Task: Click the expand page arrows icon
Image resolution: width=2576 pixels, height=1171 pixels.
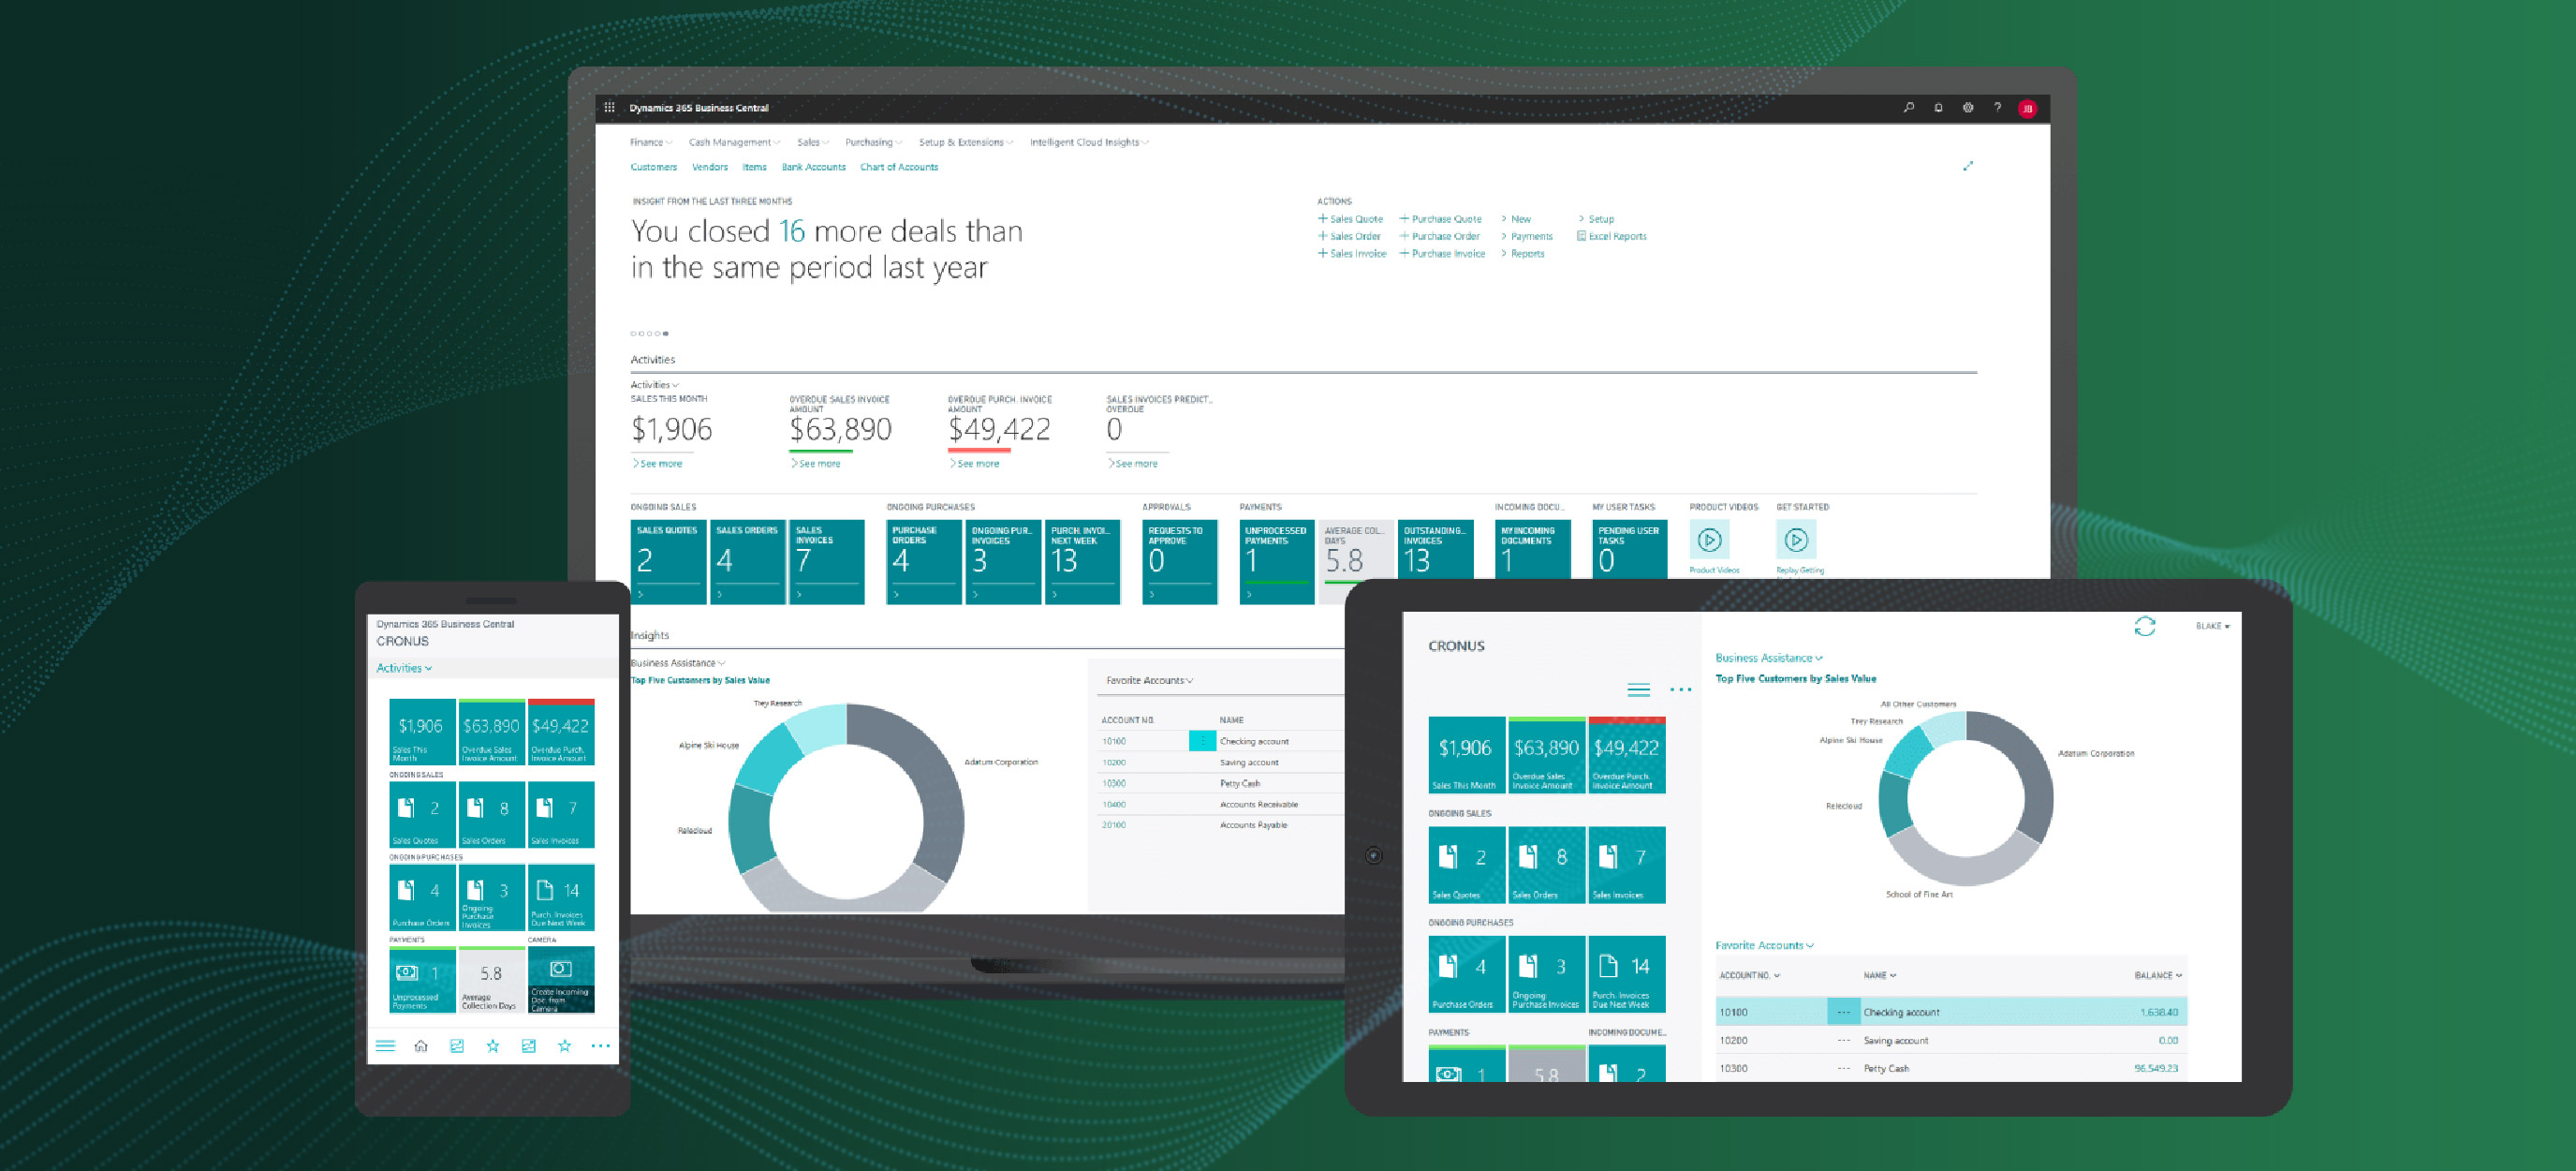Action: [x=1967, y=166]
